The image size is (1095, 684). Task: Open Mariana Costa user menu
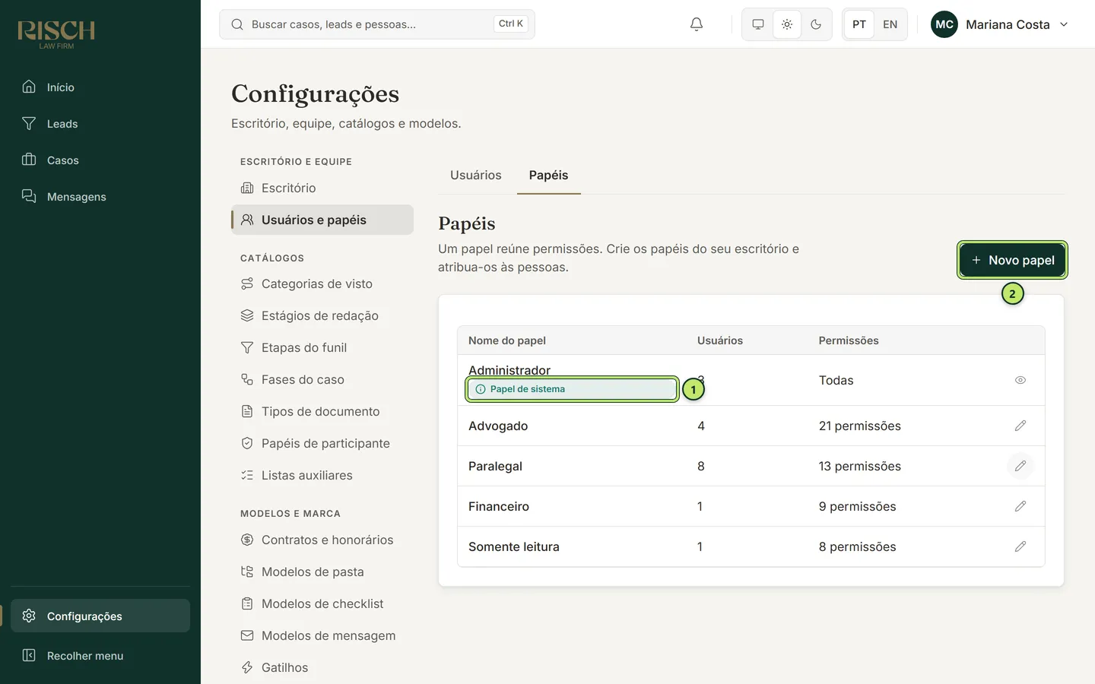1000,24
